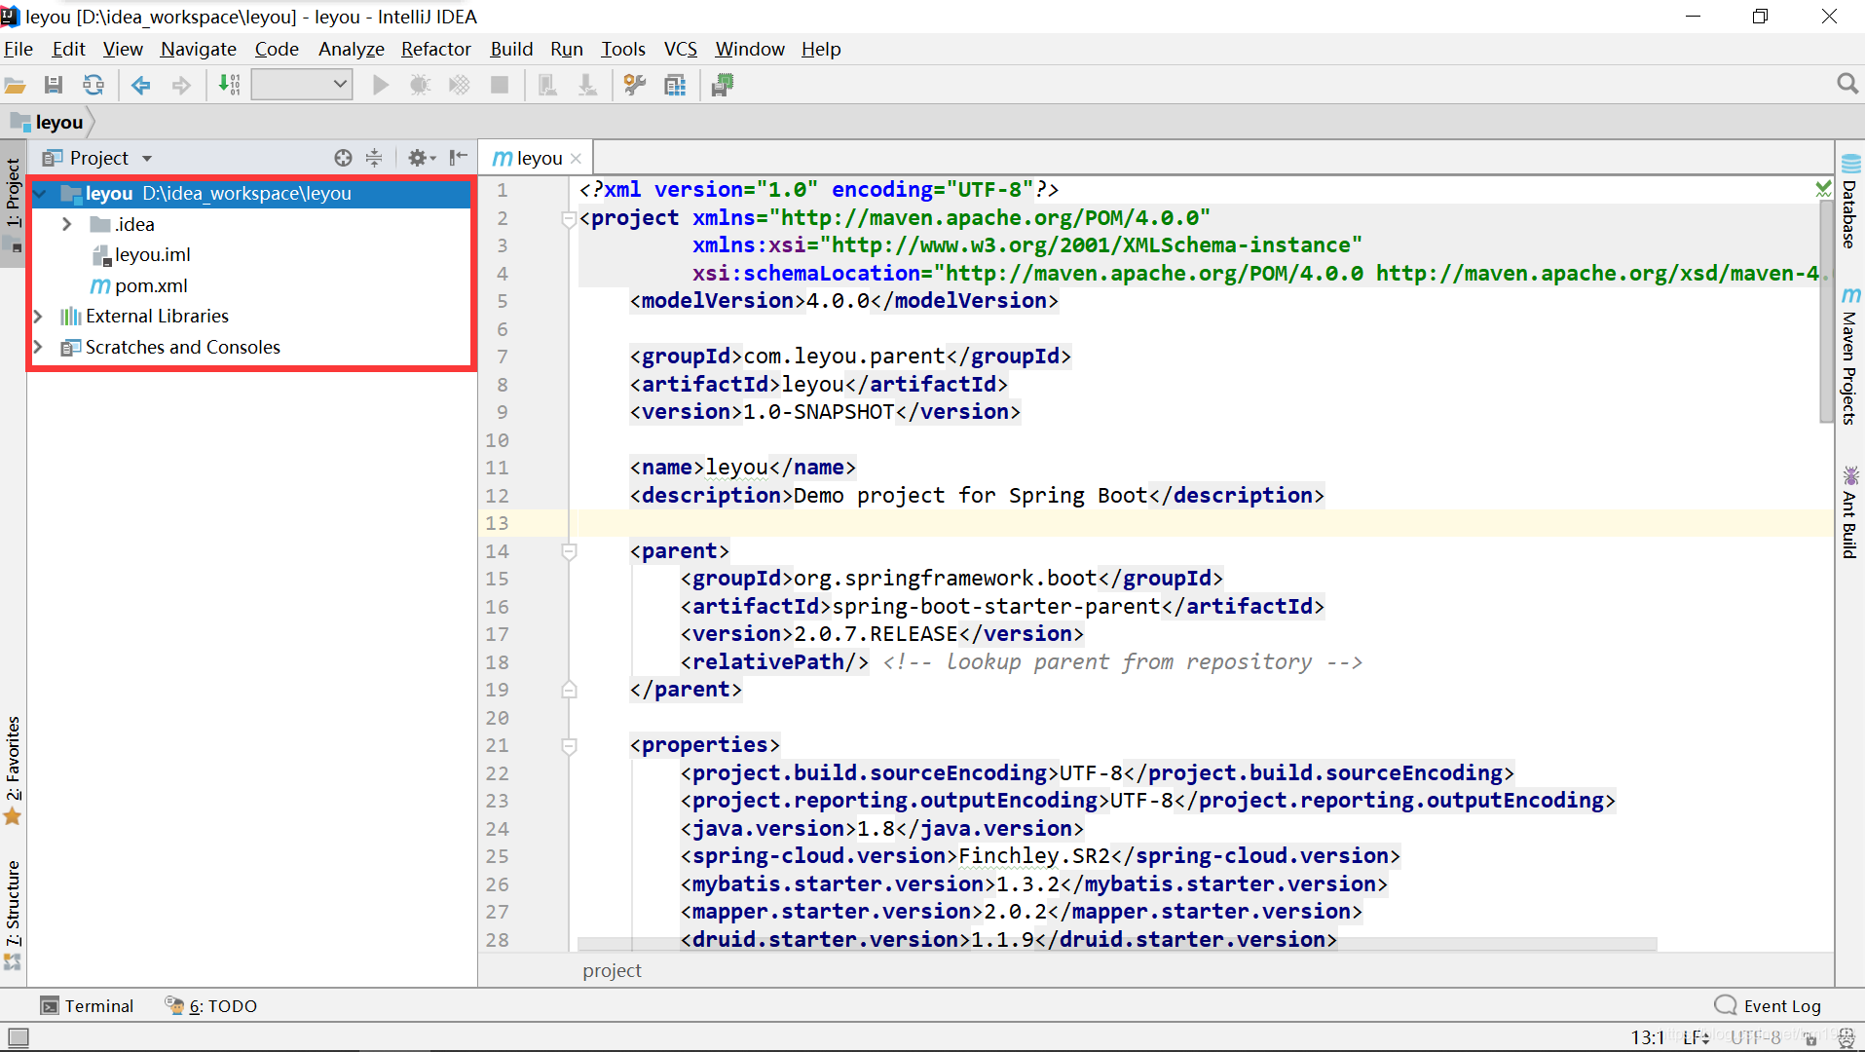Open Project panel settings gear
This screenshot has width=1865, height=1052.
[422, 158]
